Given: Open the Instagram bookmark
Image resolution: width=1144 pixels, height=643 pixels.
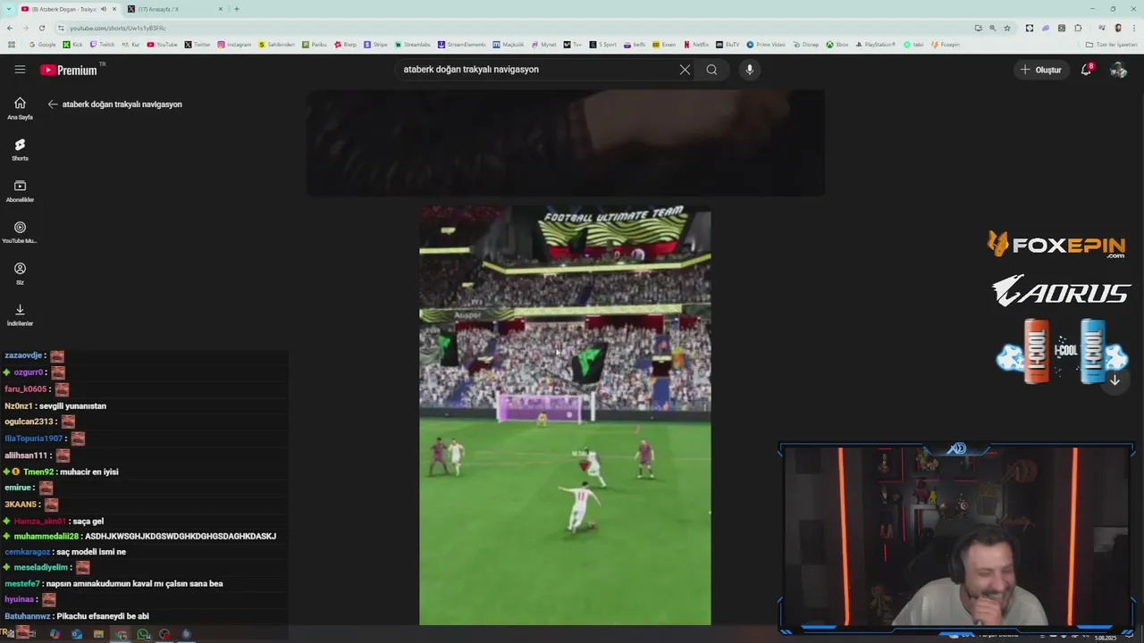Looking at the screenshot, I should (x=234, y=45).
